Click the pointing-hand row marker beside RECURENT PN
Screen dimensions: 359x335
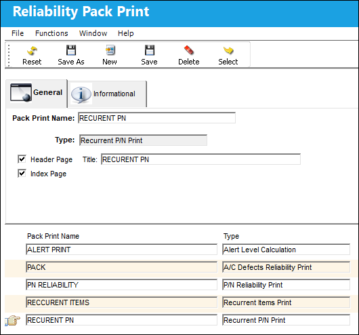coord(12,320)
